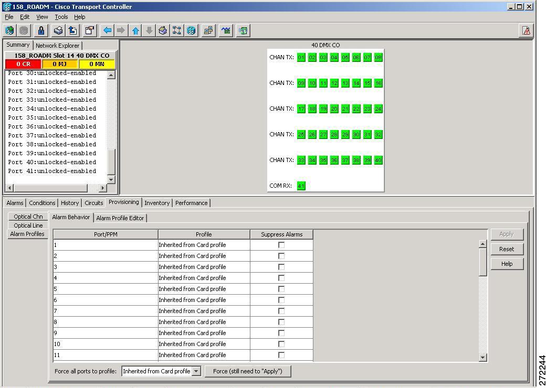The width and height of the screenshot is (547, 388).
Task: Switch to the Alarms tab
Action: [15, 203]
